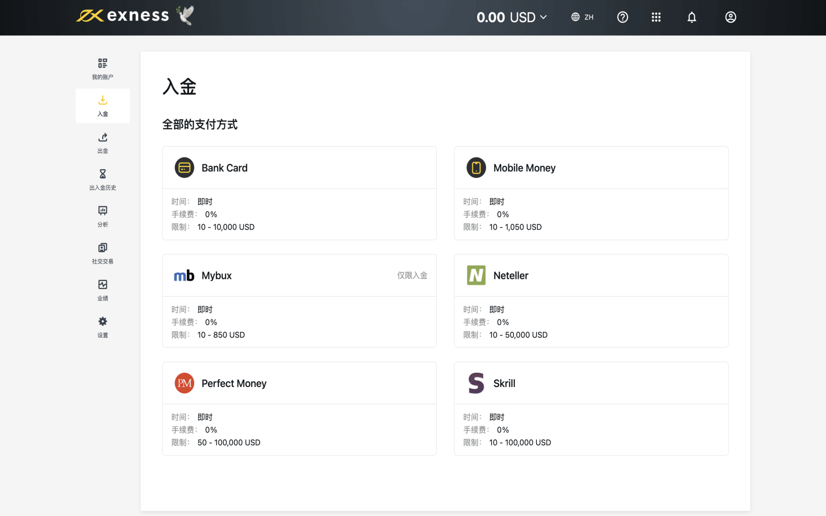Open 出入金历史 menu label

click(x=103, y=188)
